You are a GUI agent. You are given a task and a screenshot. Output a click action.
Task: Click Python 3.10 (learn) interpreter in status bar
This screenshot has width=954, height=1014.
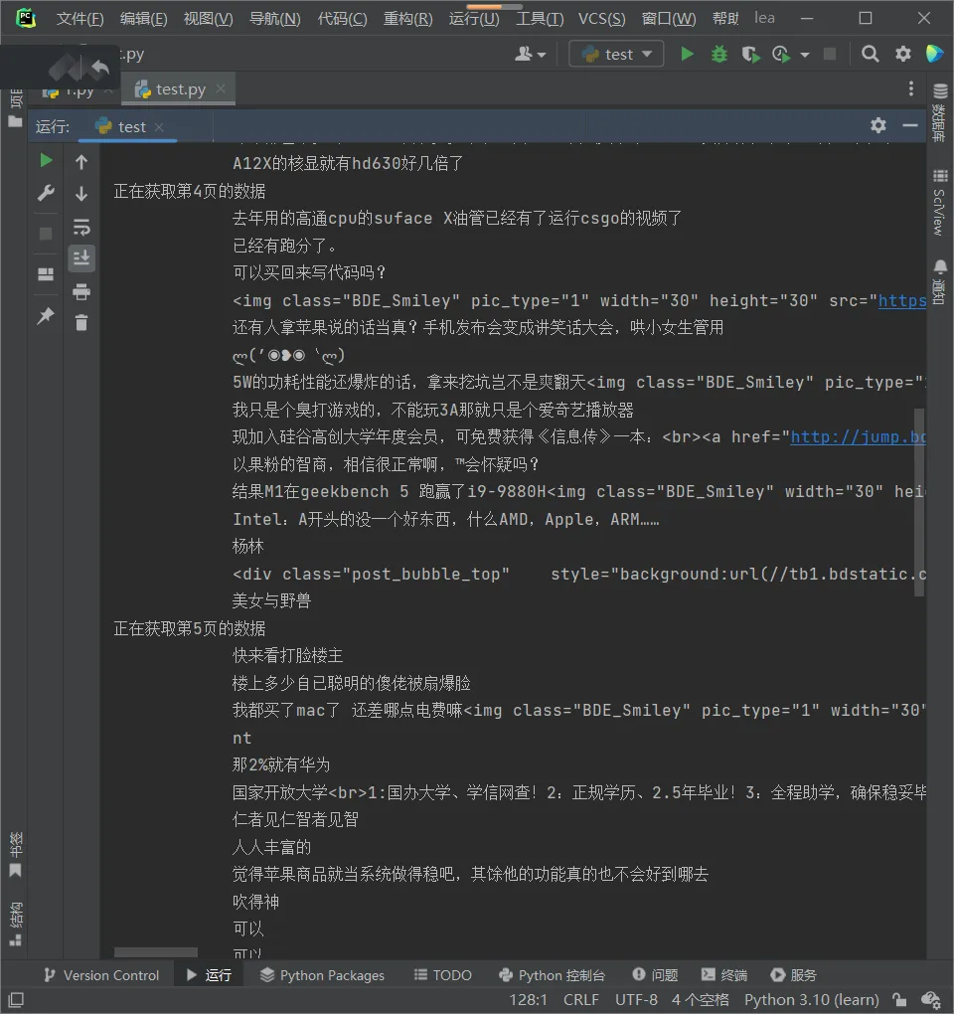point(811,1000)
